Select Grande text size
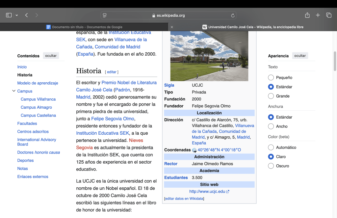Viewport: 337px width, 218px height. (271, 96)
